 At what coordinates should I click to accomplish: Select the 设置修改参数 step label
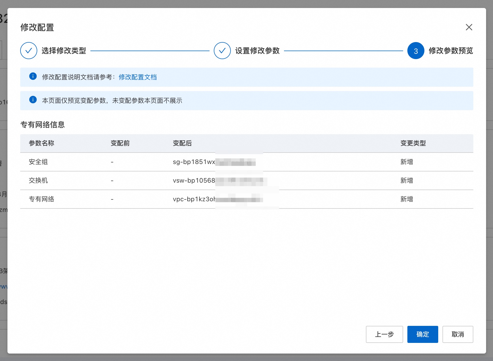pos(257,51)
